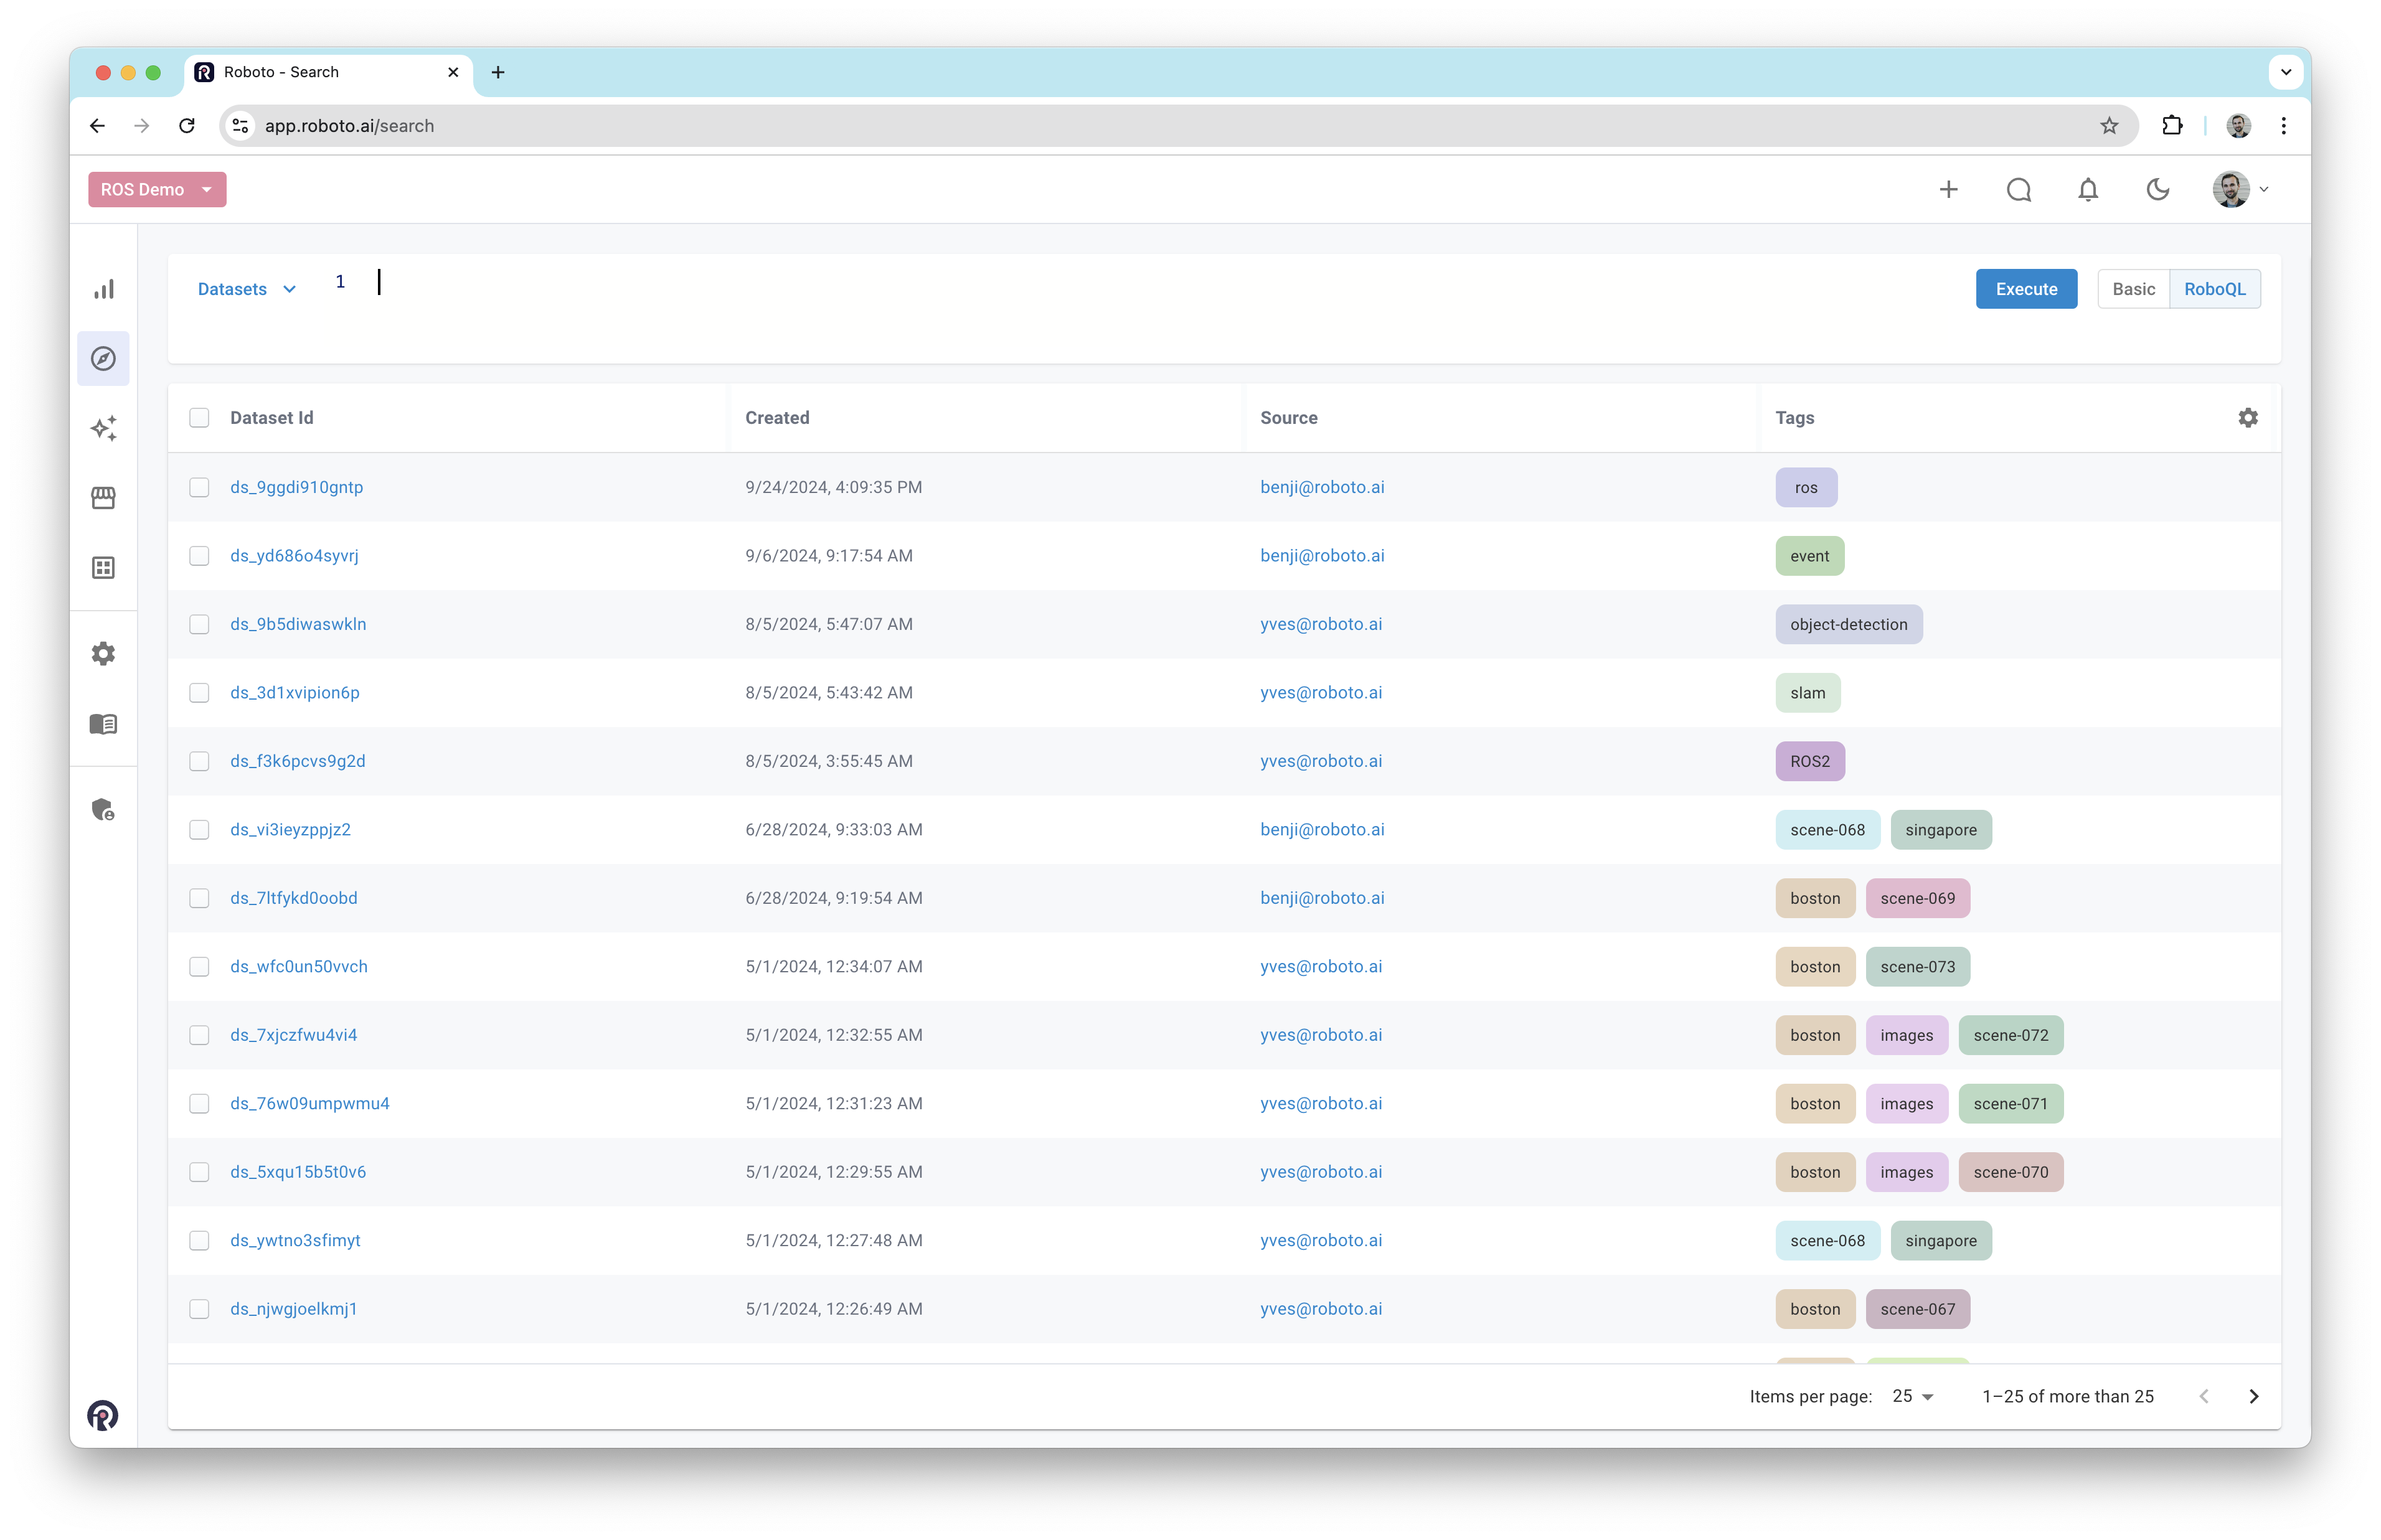
Task: Open table column settings gear icon
Action: 2247,418
